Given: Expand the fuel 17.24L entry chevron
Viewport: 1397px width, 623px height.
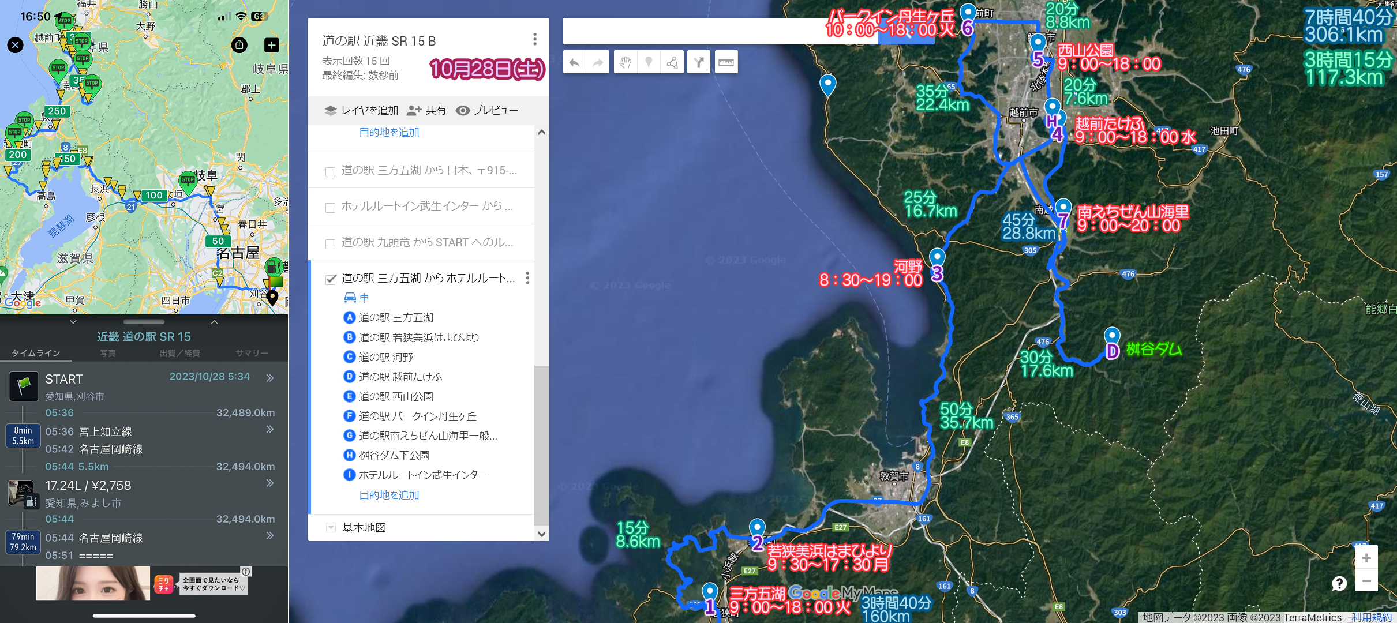Looking at the screenshot, I should point(269,483).
